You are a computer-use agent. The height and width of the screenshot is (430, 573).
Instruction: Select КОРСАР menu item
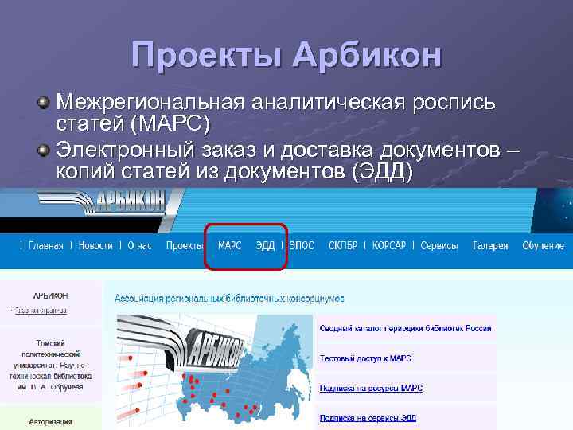pos(389,246)
